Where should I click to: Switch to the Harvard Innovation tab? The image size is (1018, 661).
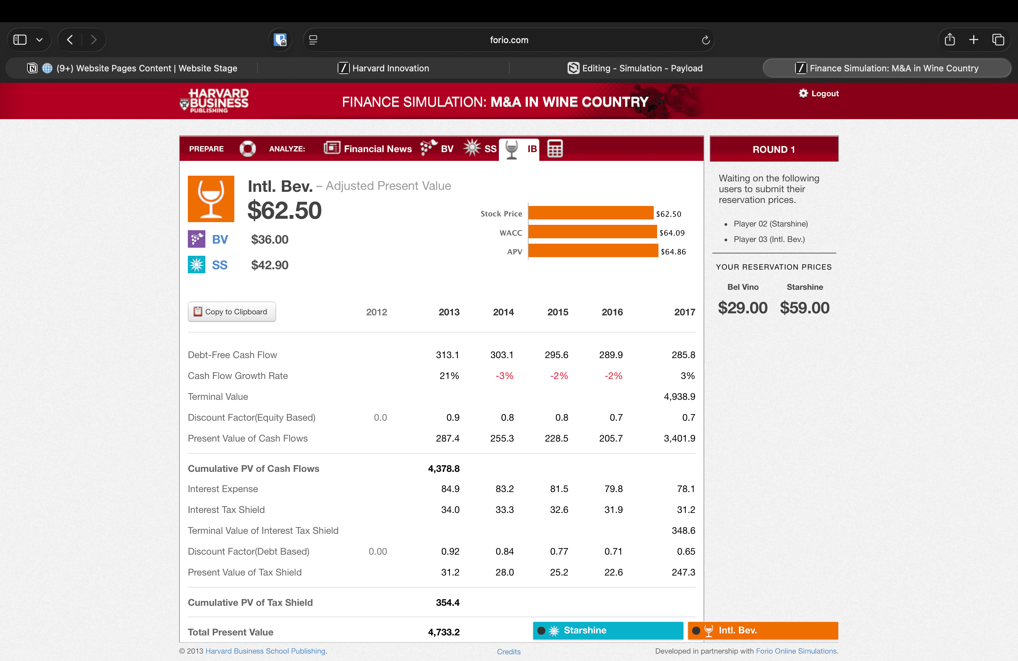(x=383, y=68)
